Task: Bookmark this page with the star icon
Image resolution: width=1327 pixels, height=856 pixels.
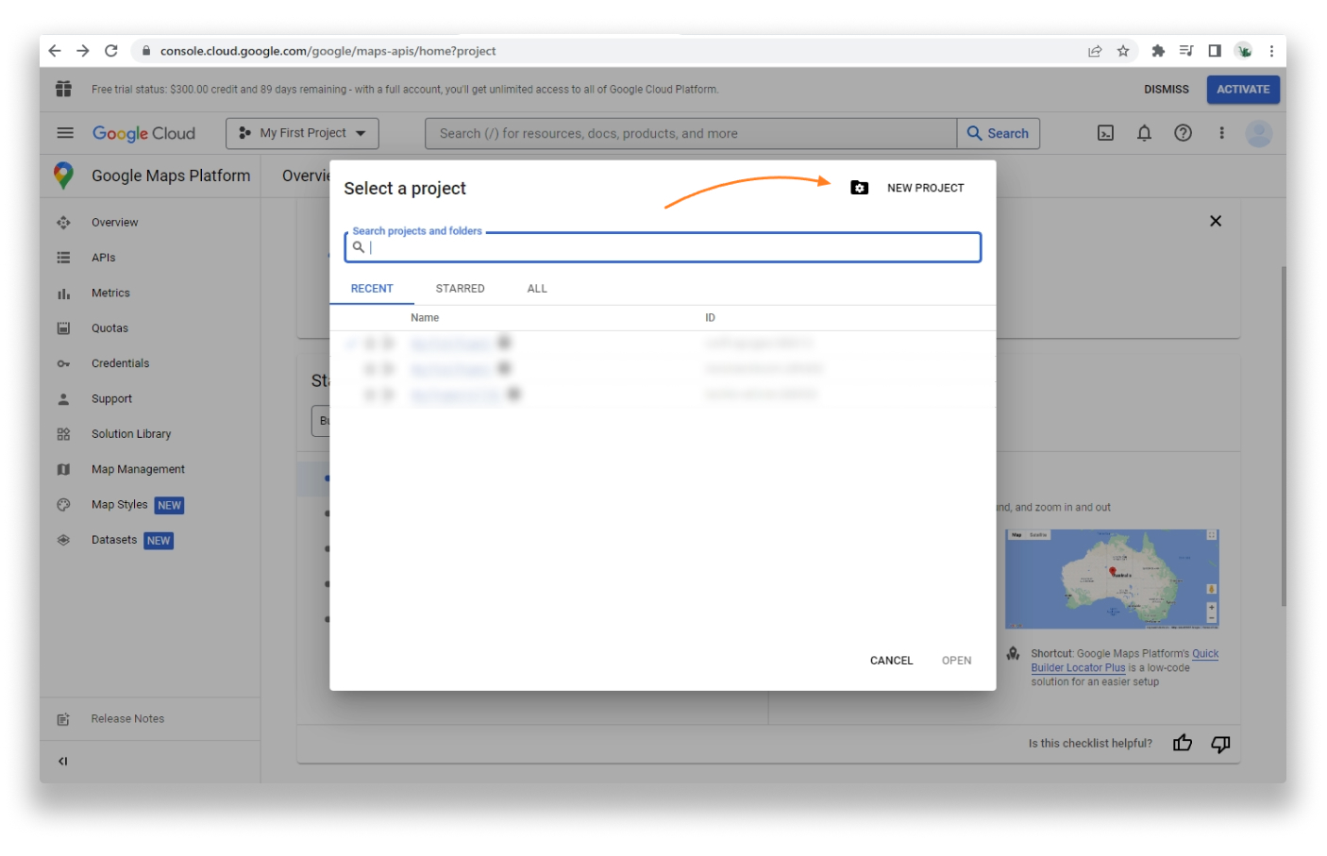Action: [x=1123, y=51]
